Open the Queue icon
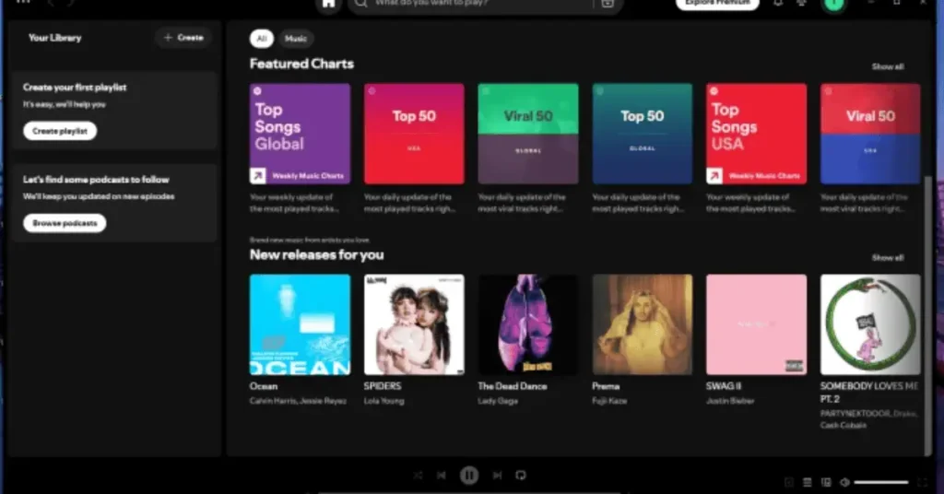The image size is (944, 494). click(x=808, y=482)
